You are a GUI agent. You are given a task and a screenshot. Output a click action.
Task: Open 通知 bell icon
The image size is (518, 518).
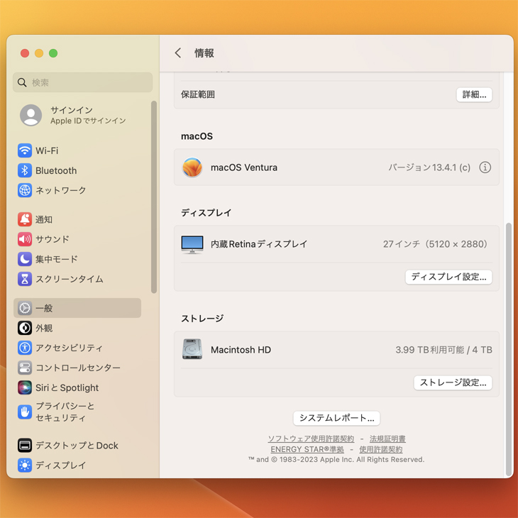point(25,219)
